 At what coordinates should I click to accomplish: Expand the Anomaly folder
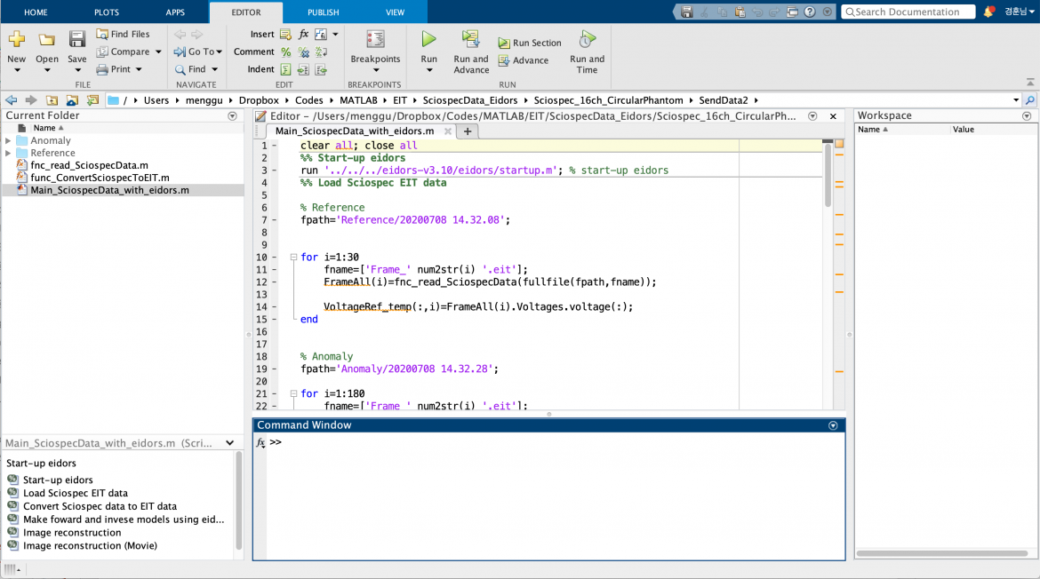coord(9,140)
